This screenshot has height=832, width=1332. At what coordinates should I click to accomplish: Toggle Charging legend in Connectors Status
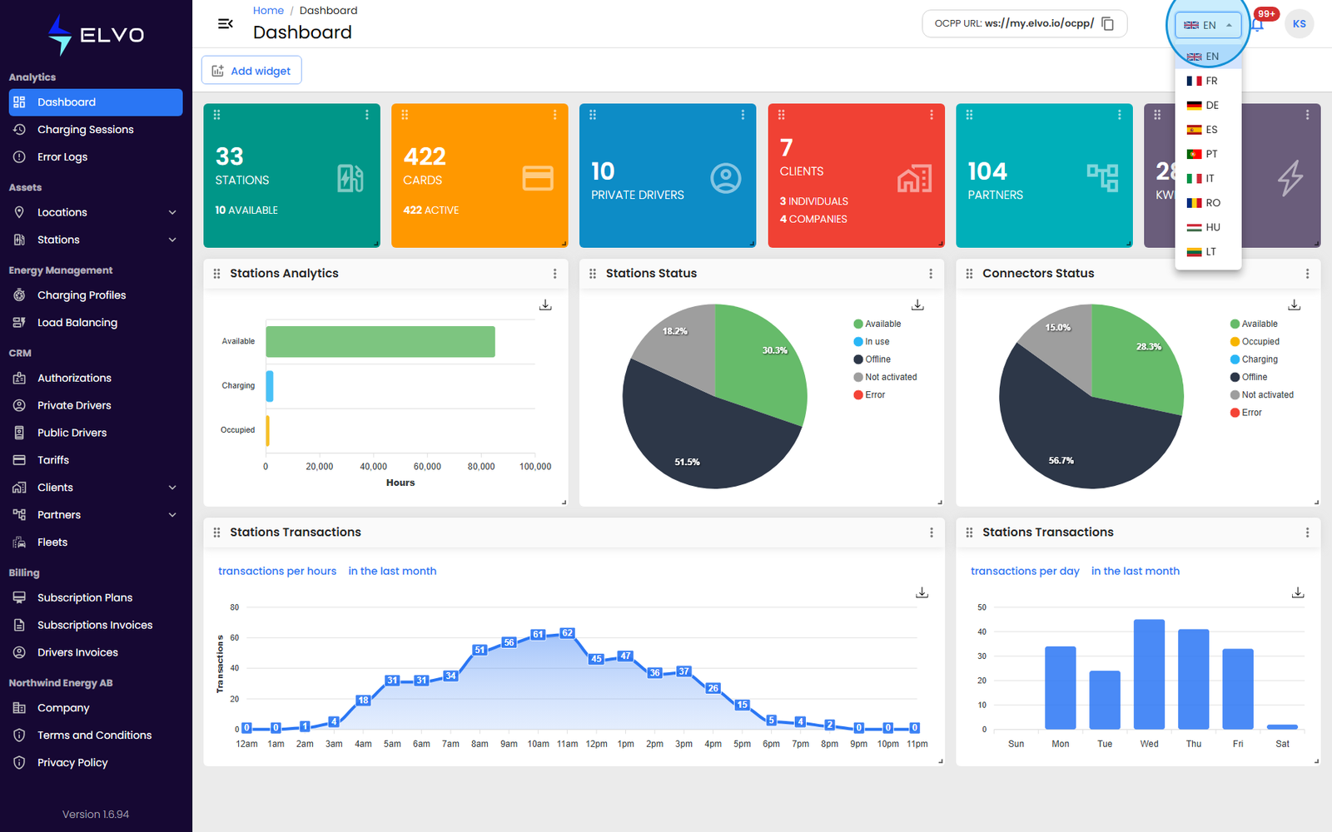[1254, 359]
